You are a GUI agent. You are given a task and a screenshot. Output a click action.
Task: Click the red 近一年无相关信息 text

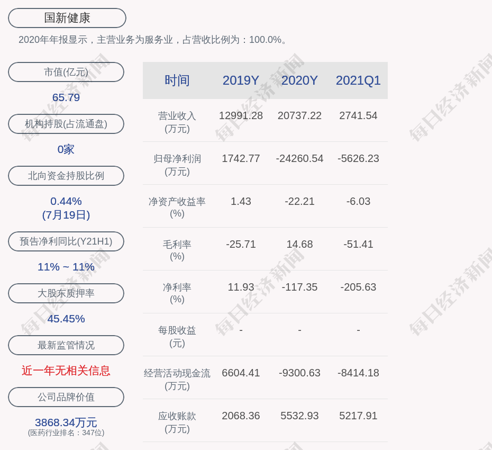pos(66,371)
